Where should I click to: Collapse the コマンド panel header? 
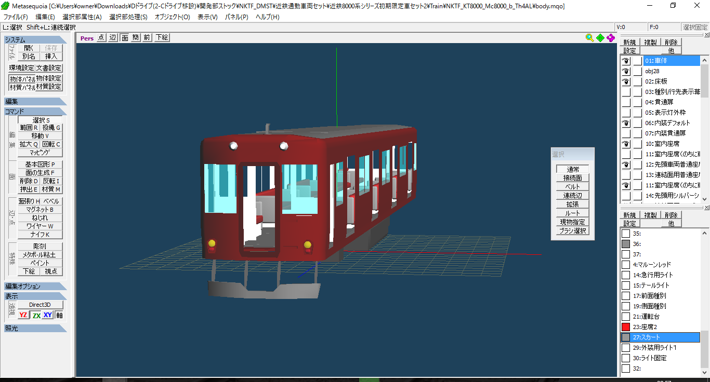(35, 111)
